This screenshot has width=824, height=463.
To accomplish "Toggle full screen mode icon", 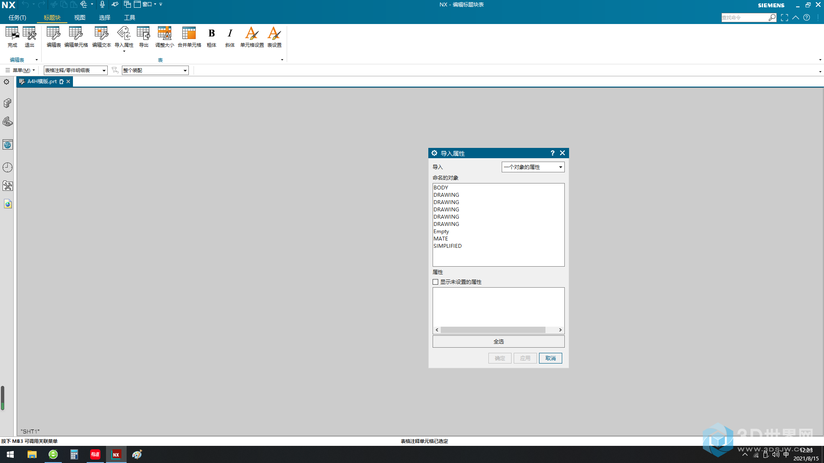I will point(785,18).
